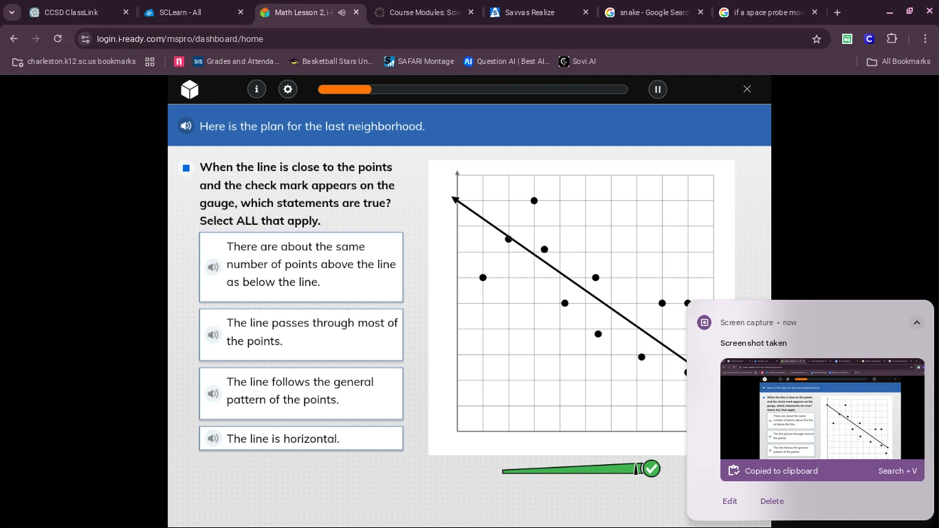
Task: Play audio for the instruction banner
Action: pos(186,126)
